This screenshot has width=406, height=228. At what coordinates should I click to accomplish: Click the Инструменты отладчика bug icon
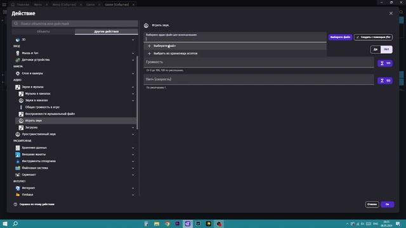[x=18, y=161]
